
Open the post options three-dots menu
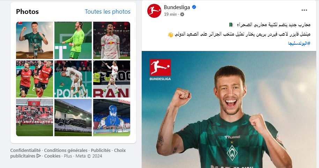pyautogui.click(x=304, y=10)
